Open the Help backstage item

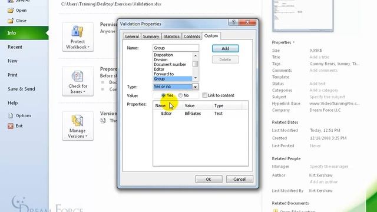(x=12, y=103)
